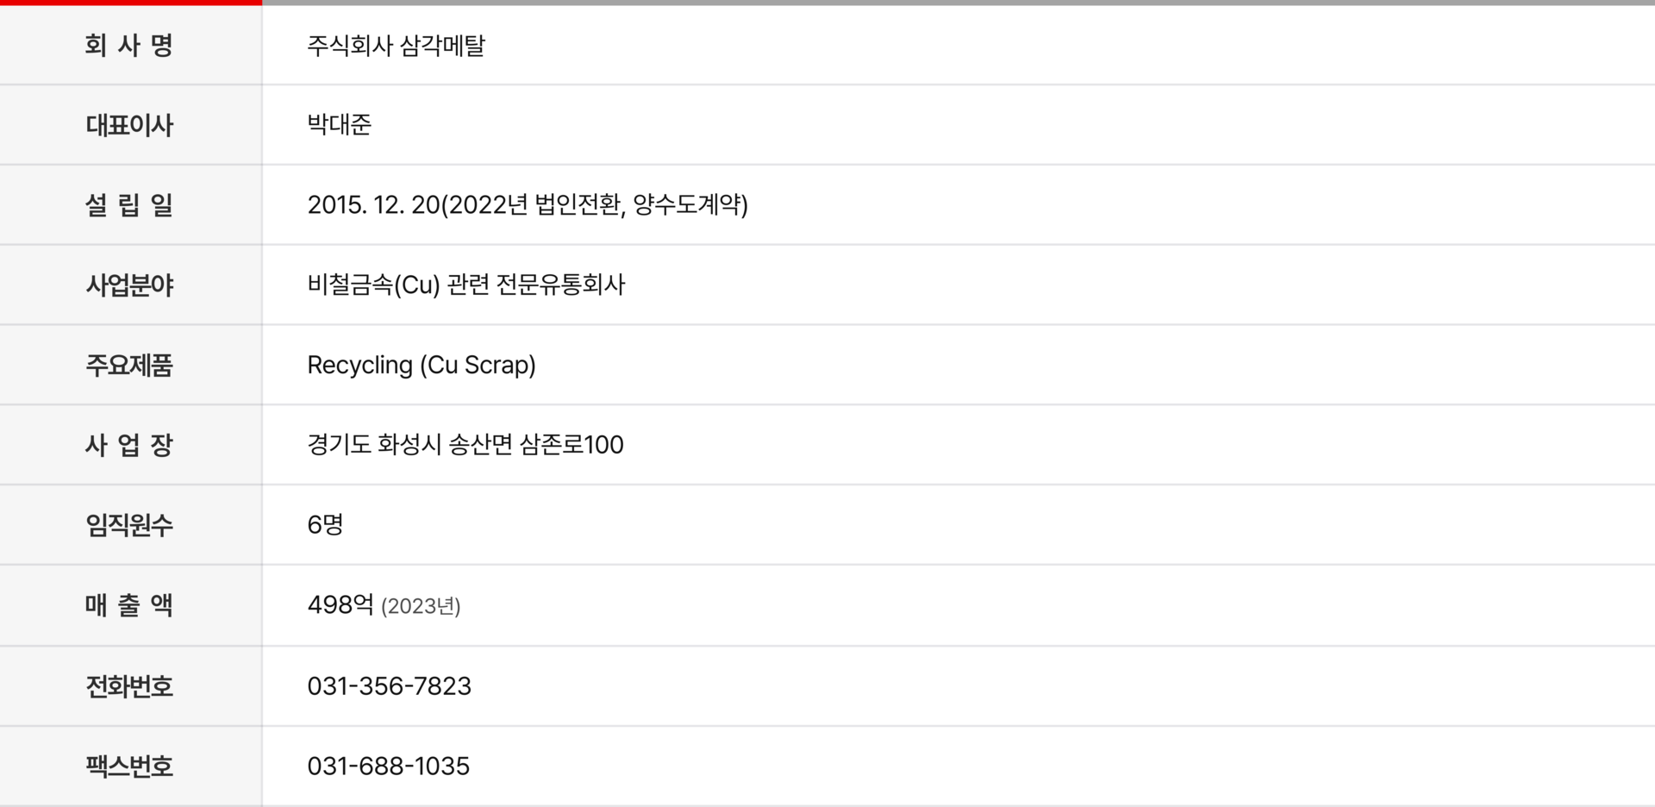Click the Recycling (Cu Scrap) value

coord(421,366)
